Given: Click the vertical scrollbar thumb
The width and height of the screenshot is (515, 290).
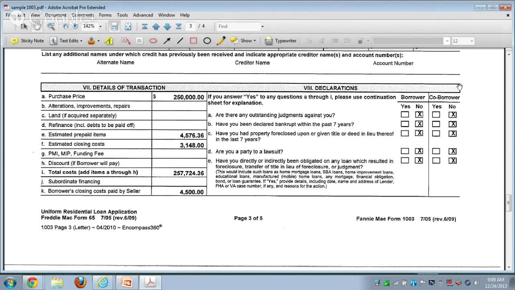Looking at the screenshot, I should click(509, 203).
